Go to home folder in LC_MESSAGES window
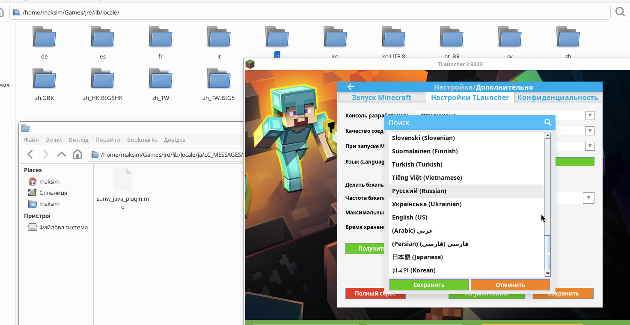This screenshot has width=630, height=325. pos(77,154)
